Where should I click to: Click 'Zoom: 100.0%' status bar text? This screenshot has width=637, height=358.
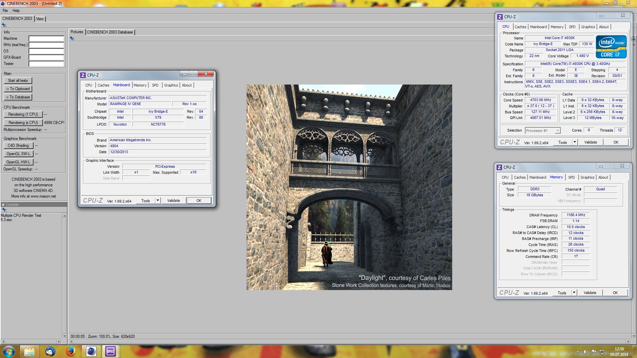[99, 336]
